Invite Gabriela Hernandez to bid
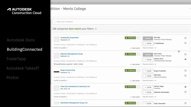Screen dimensions: 191x107 tap(148, 92)
